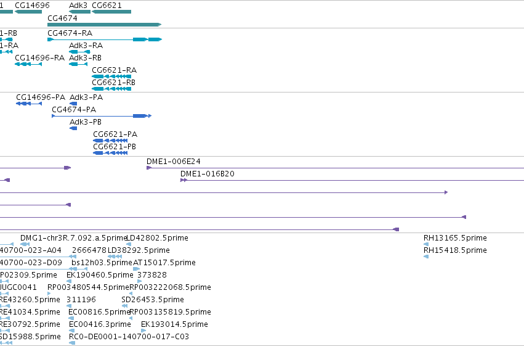Viewport: 524px width, 346px height.
Task: Open the CG6621 gene label
Action: (107, 6)
